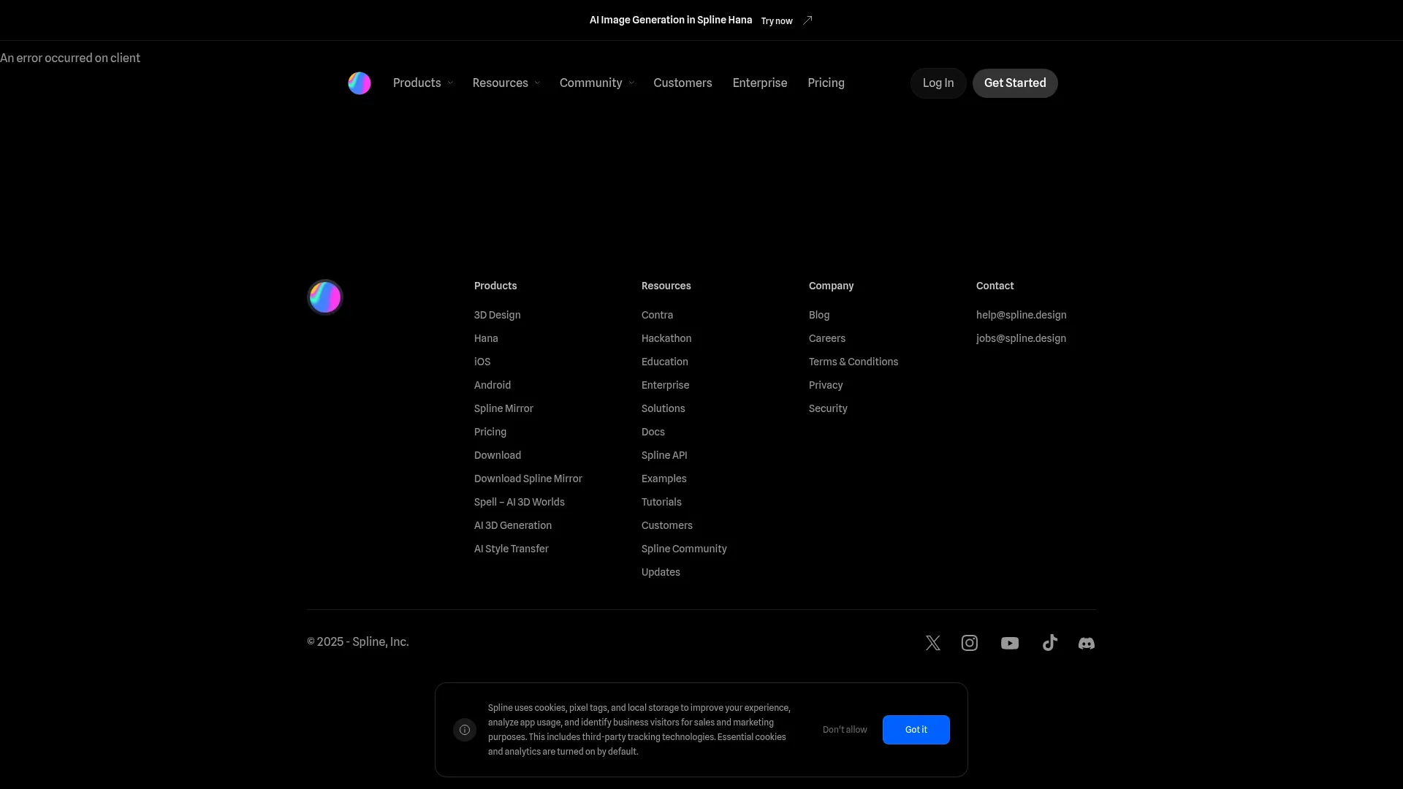
Task: Click the Log In button
Action: point(938,83)
